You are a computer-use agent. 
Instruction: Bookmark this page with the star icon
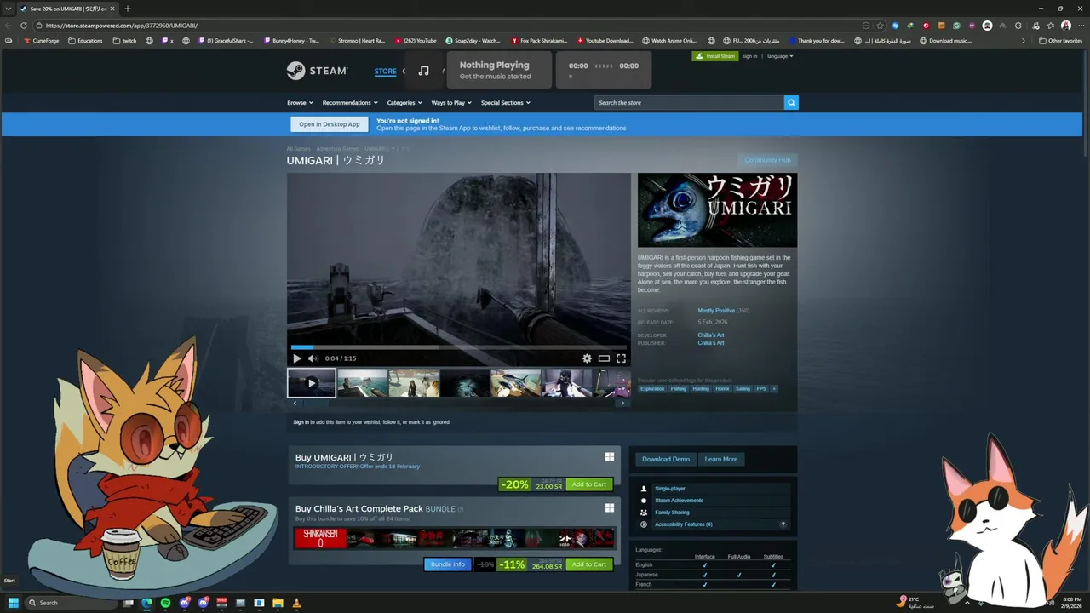880,26
